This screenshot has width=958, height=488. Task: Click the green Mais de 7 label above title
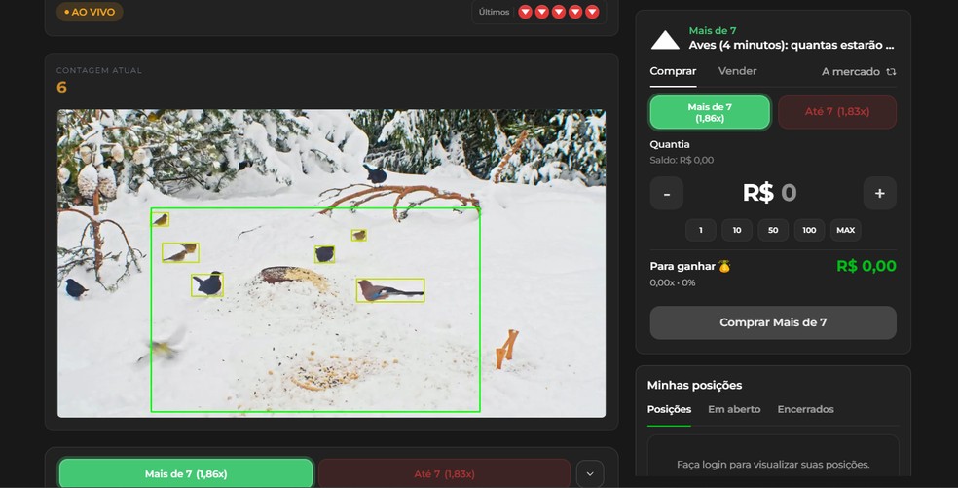[x=713, y=30]
